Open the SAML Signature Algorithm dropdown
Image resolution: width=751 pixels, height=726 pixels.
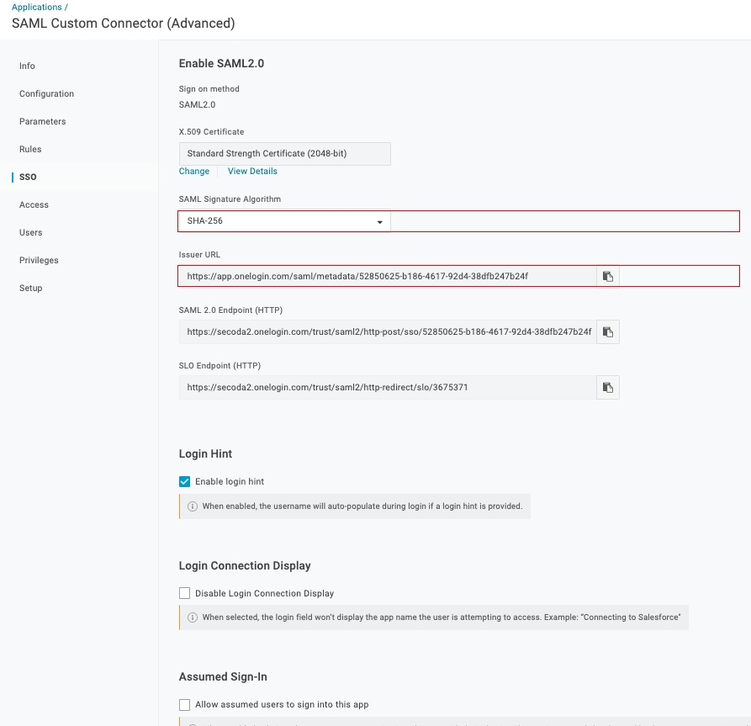pyautogui.click(x=284, y=221)
